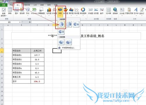Select the cell with value 45.0
The image size is (146, 105).
[37, 73]
